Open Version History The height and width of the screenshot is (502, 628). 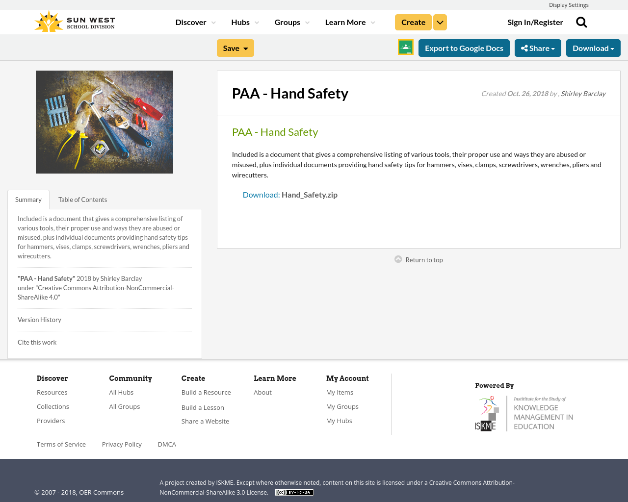tap(39, 319)
